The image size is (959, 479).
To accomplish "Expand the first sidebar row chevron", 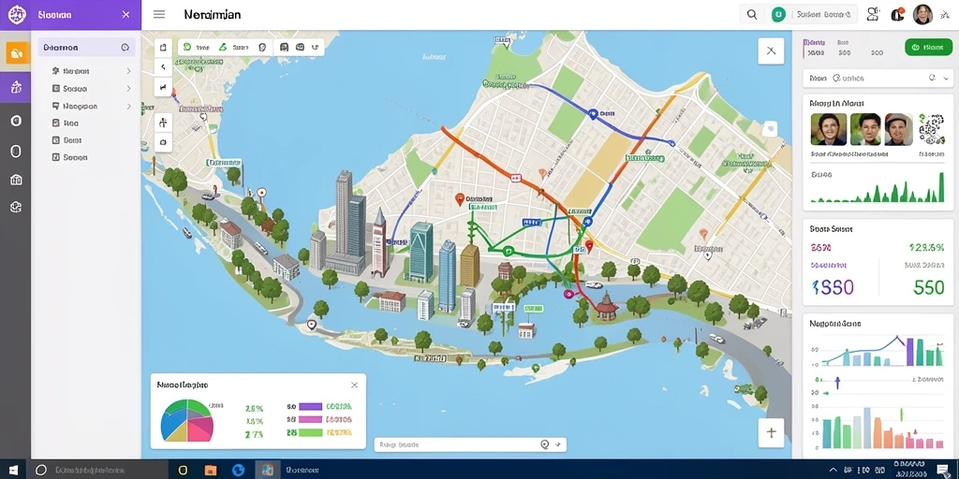I will click(x=128, y=71).
